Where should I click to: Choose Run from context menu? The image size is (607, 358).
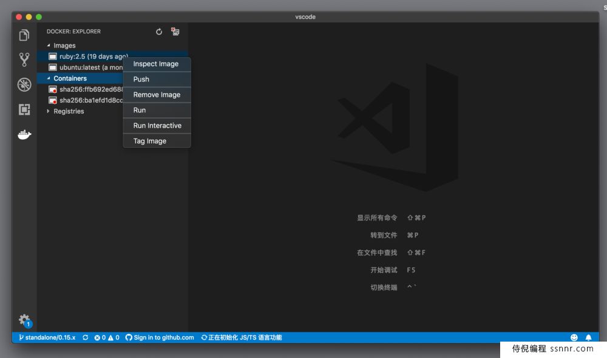pos(157,110)
